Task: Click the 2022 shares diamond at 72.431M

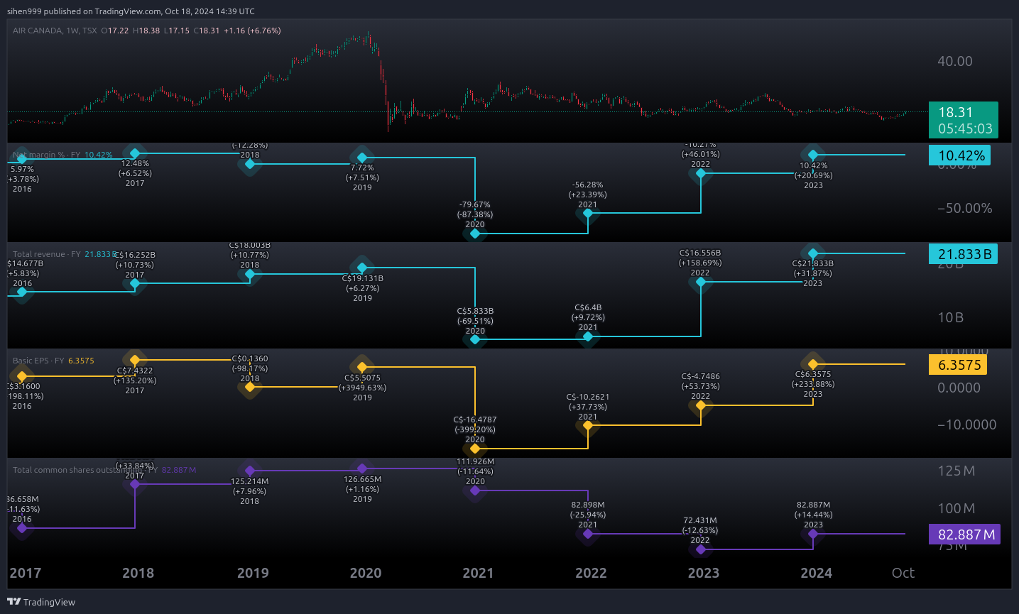Action: click(x=701, y=549)
